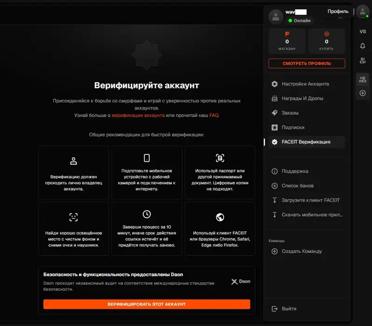Open Подписки

307,127
